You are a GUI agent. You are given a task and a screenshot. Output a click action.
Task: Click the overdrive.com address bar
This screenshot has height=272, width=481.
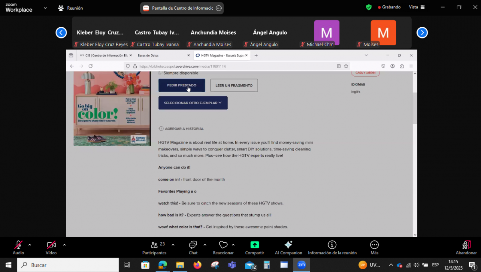[x=236, y=66]
